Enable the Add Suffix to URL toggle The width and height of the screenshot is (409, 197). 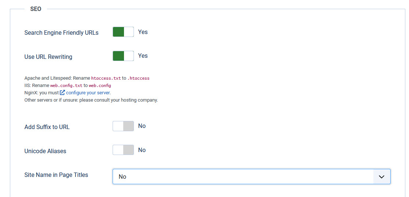[x=123, y=126]
